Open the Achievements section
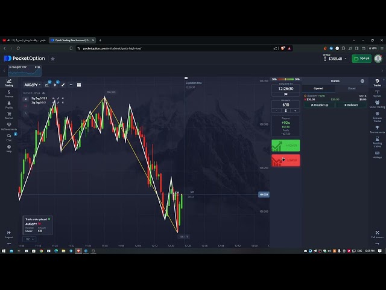Viewport: 386px width, 290px height. (x=9, y=126)
